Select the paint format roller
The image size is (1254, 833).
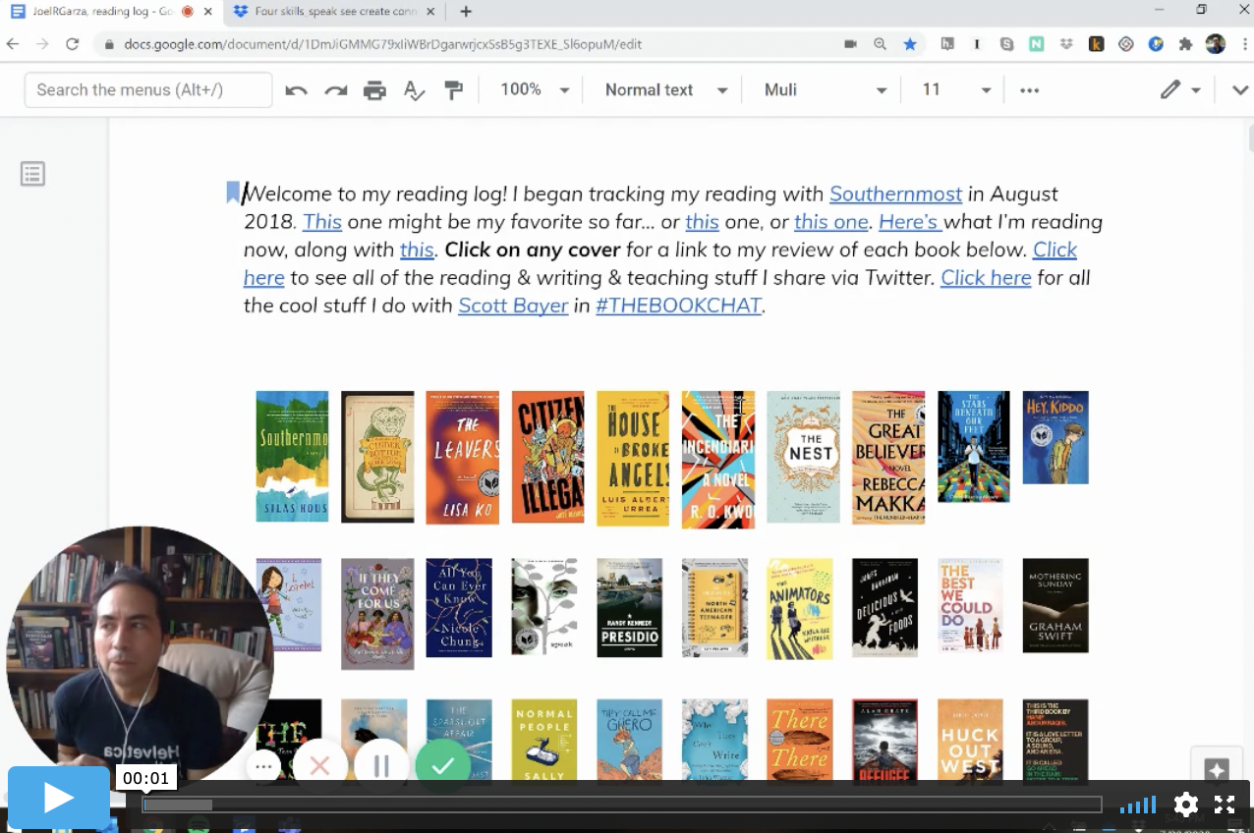[453, 90]
